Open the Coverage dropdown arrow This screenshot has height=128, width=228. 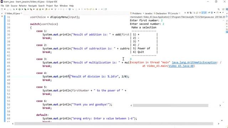(x=28, y=9)
